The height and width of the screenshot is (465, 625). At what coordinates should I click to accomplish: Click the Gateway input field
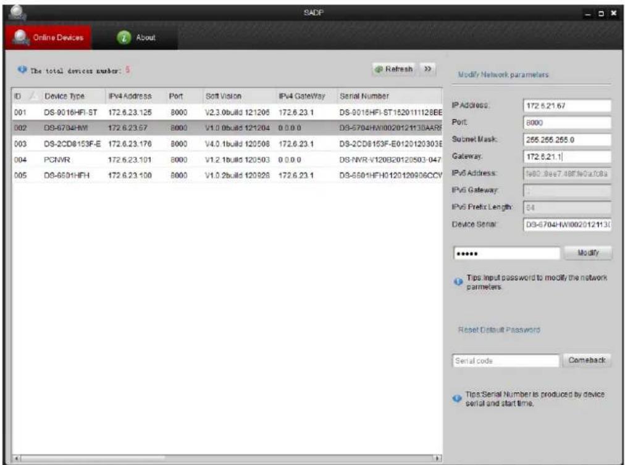coord(567,157)
